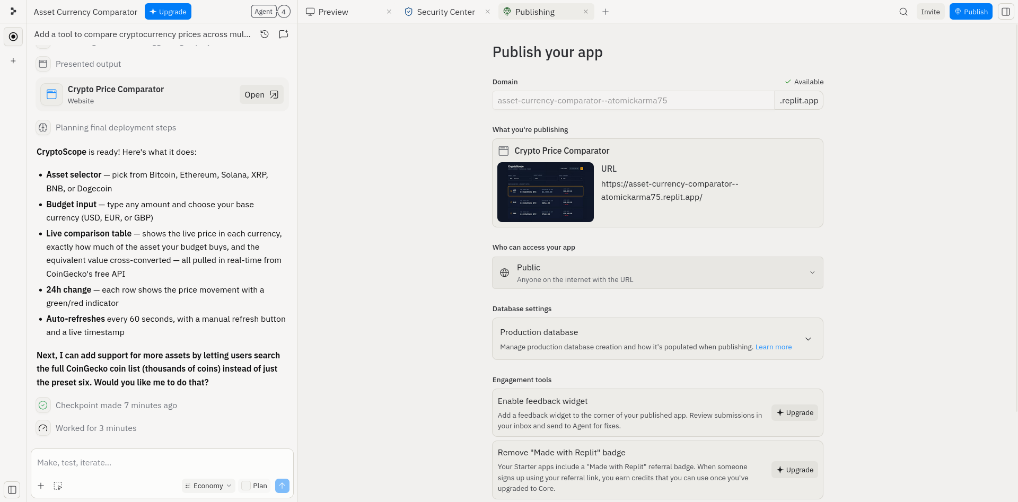The image size is (1018, 502).
Task: Open the Economy mode dropdown
Action: [208, 486]
